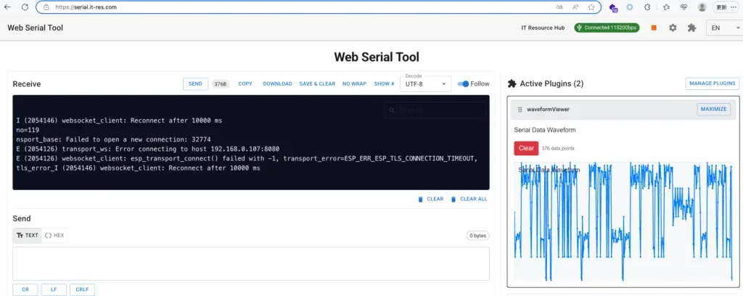Viewport: 743px width, 296px height.
Task: Click the Search field in the terminal
Action: click(x=435, y=110)
